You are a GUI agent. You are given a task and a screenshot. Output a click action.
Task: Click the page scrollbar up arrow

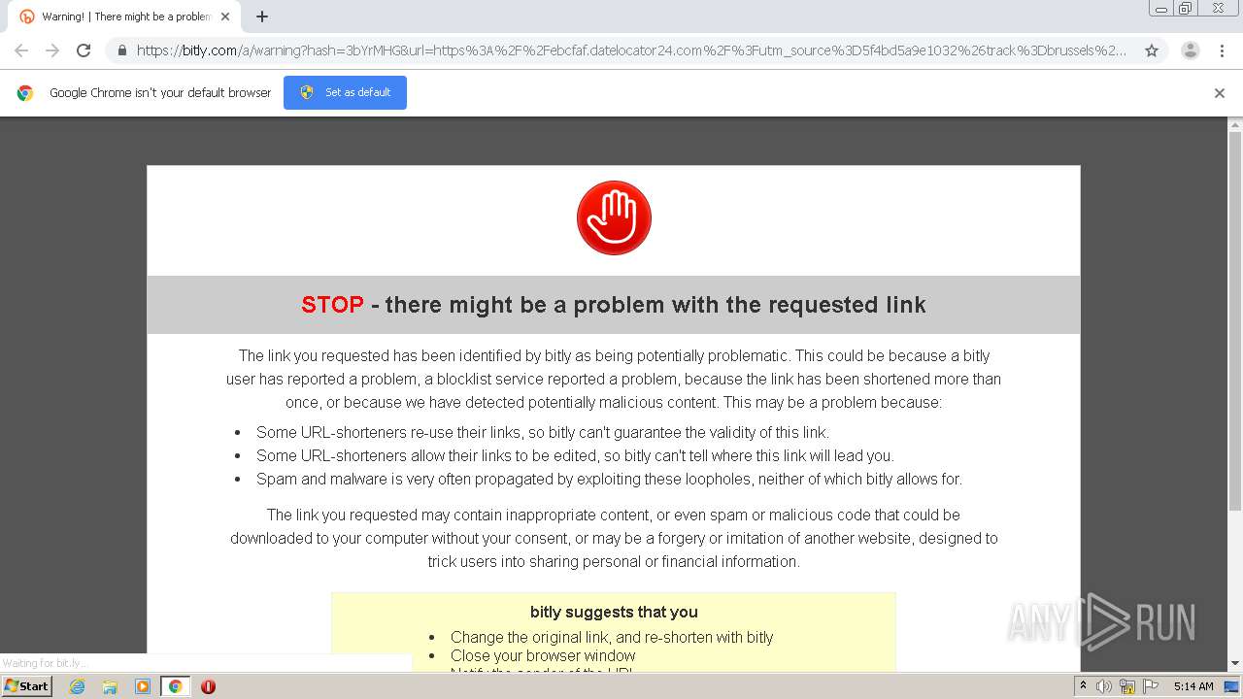point(1235,124)
